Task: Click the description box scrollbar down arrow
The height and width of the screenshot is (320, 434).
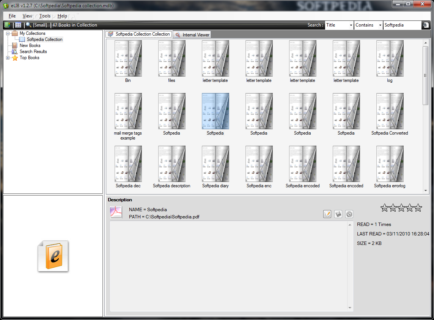Action: (x=350, y=308)
